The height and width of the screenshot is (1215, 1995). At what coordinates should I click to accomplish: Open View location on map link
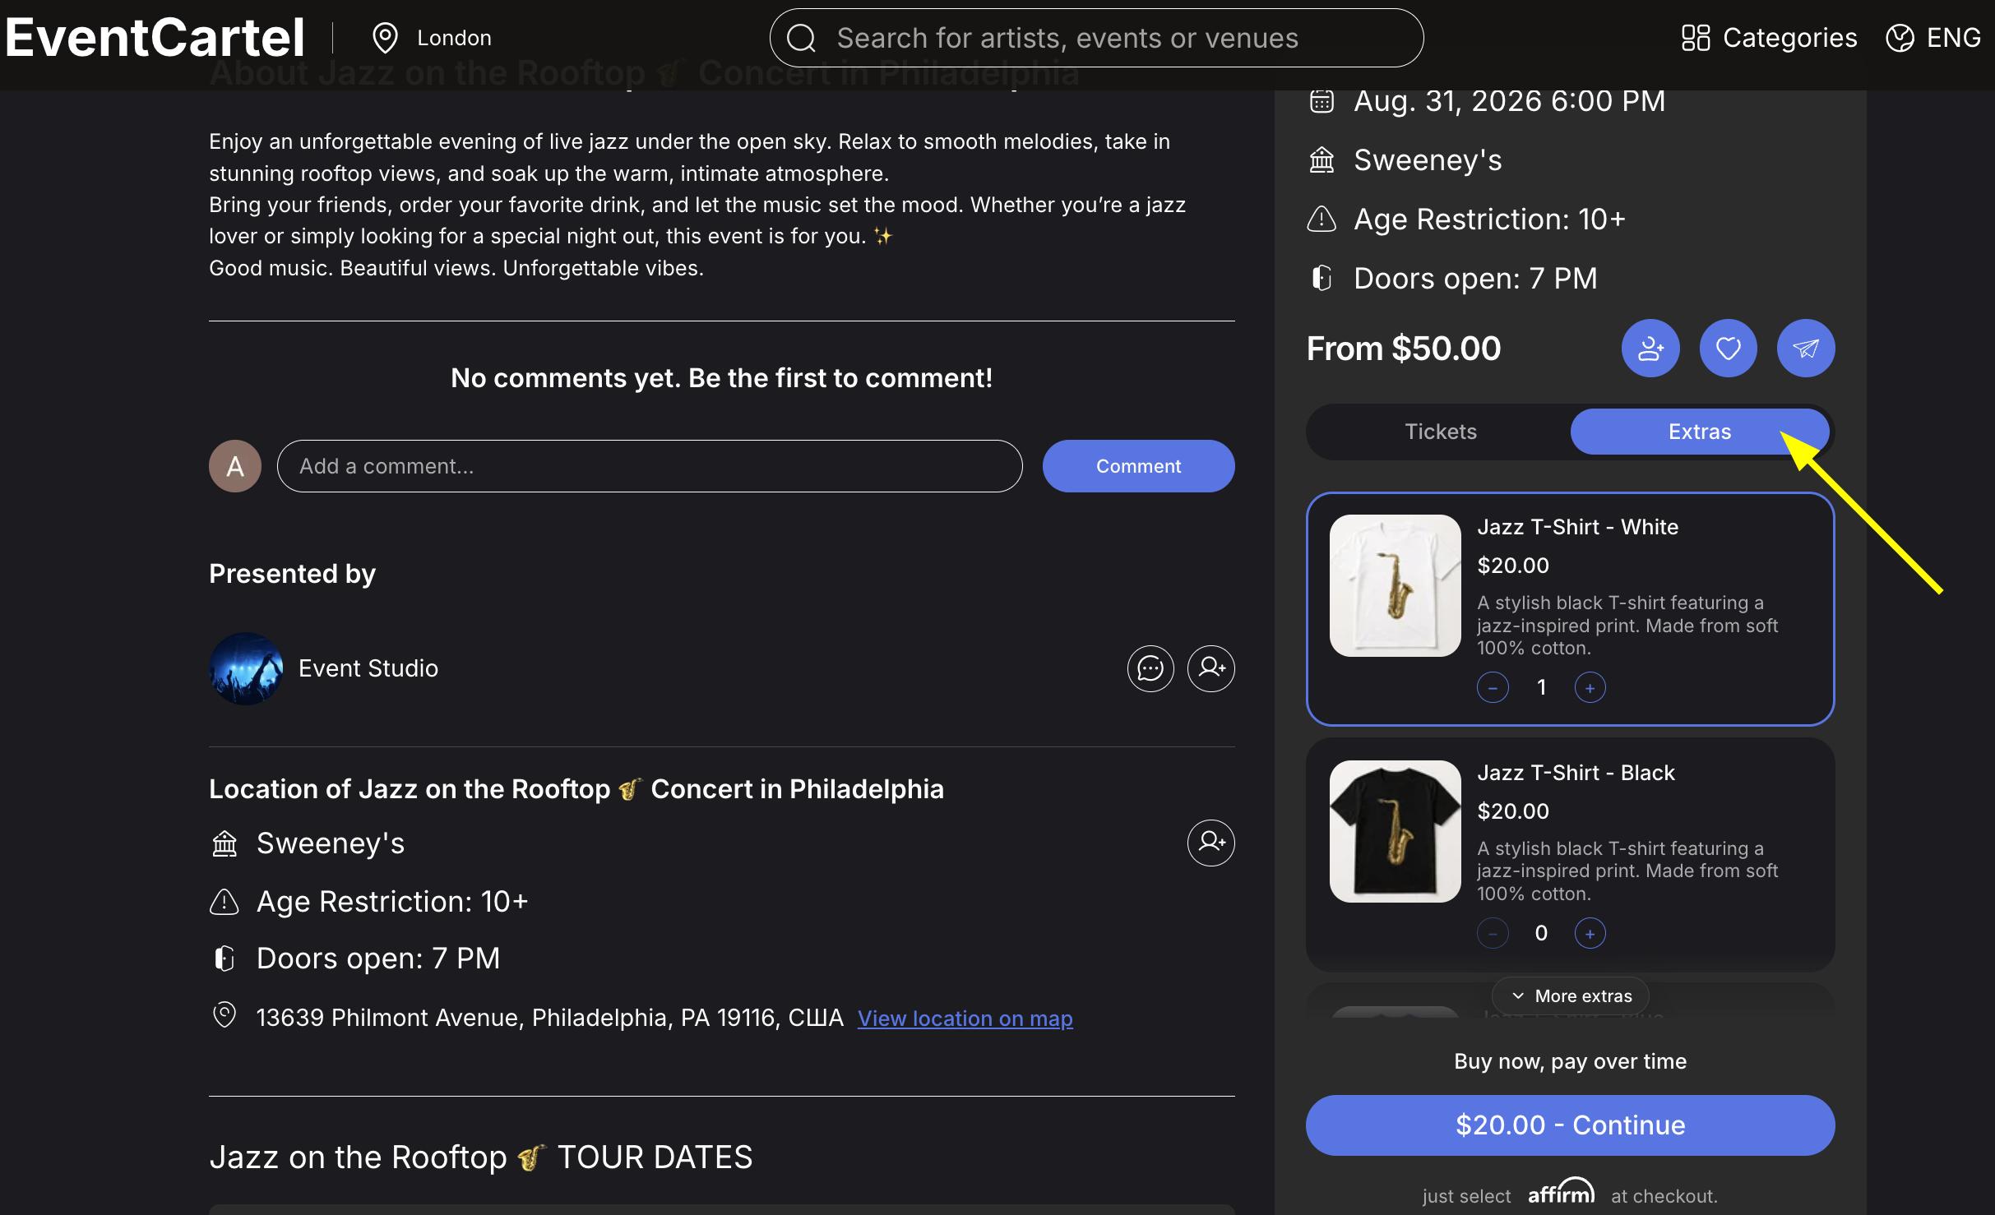pos(965,1019)
